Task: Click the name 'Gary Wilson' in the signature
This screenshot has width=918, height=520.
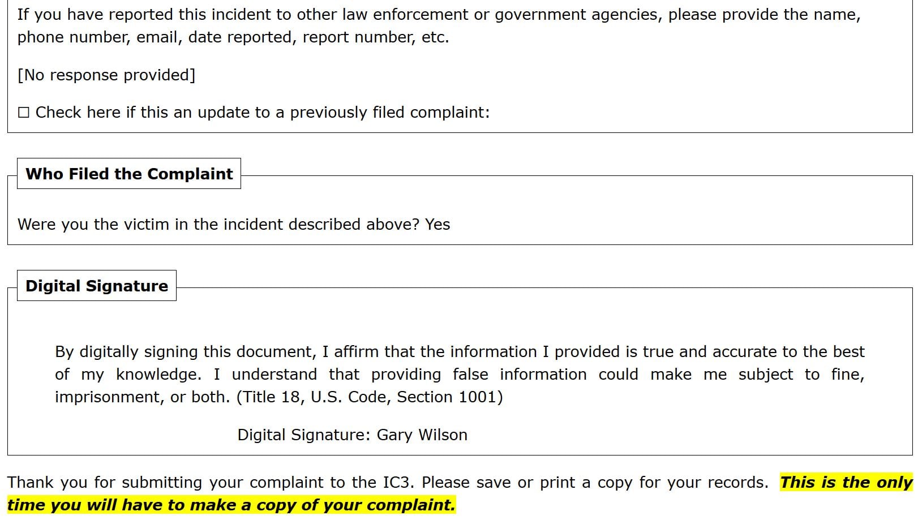Action: tap(422, 435)
